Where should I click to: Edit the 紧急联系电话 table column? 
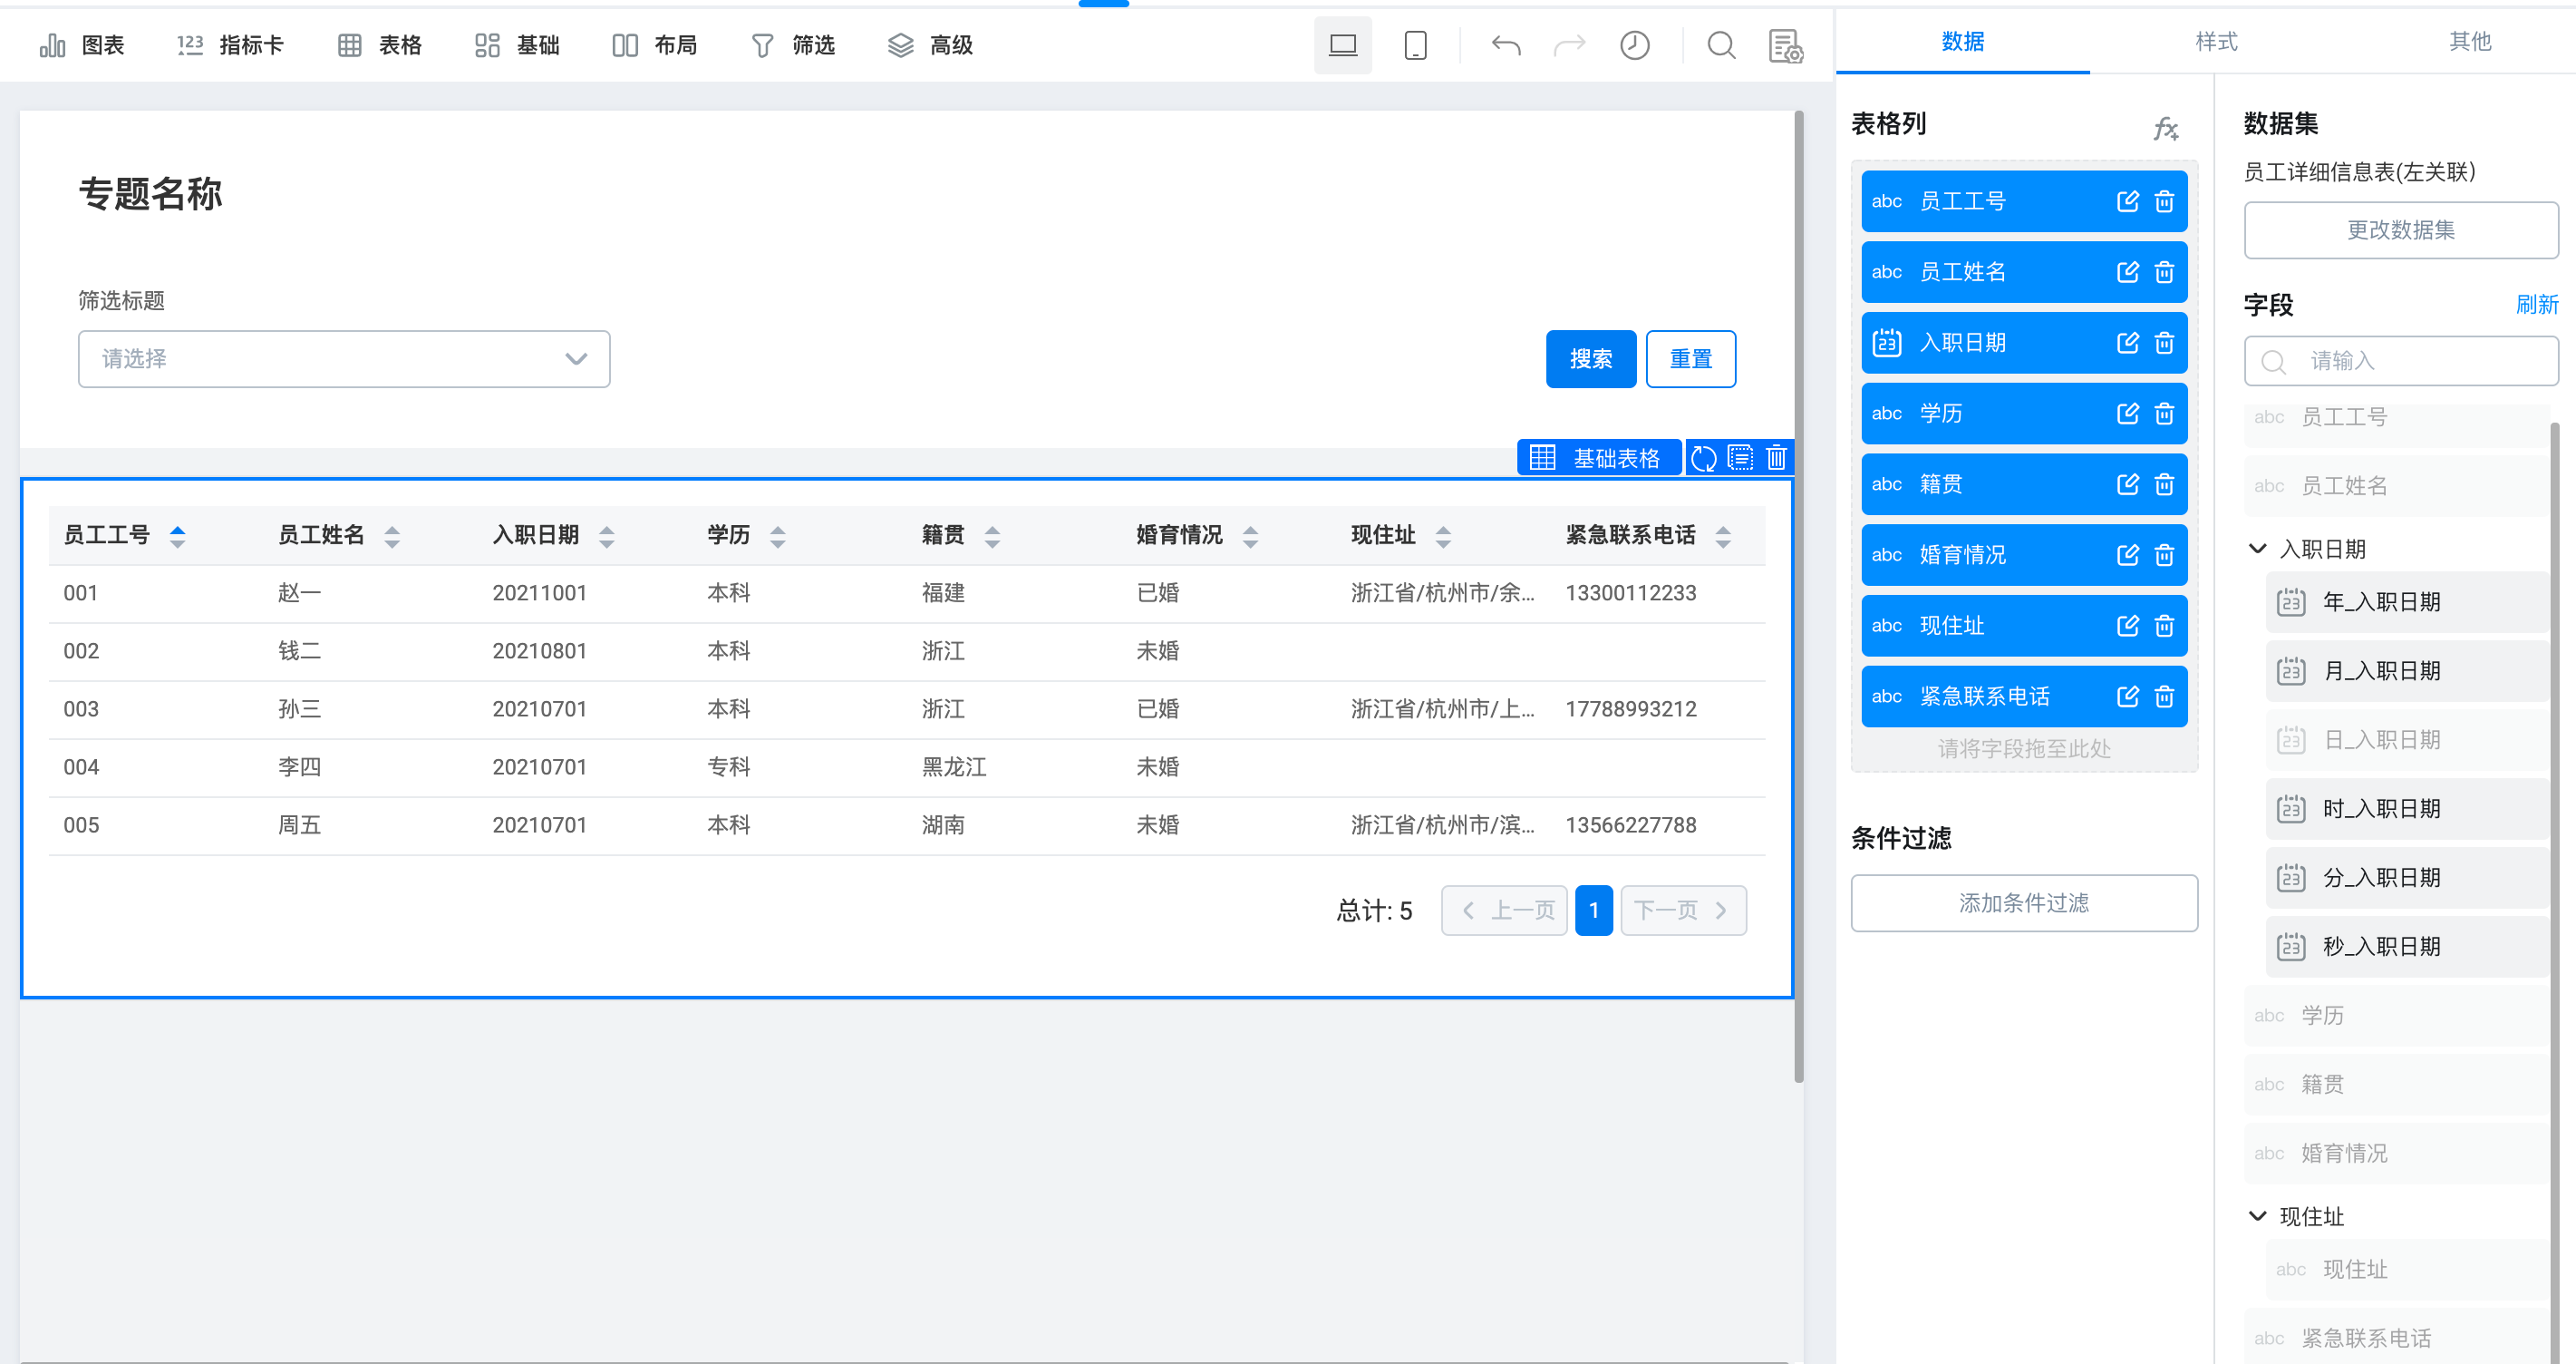(x=2127, y=697)
